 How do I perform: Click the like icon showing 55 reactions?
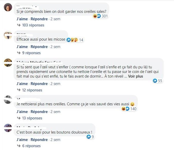pyautogui.click(x=158, y=81)
